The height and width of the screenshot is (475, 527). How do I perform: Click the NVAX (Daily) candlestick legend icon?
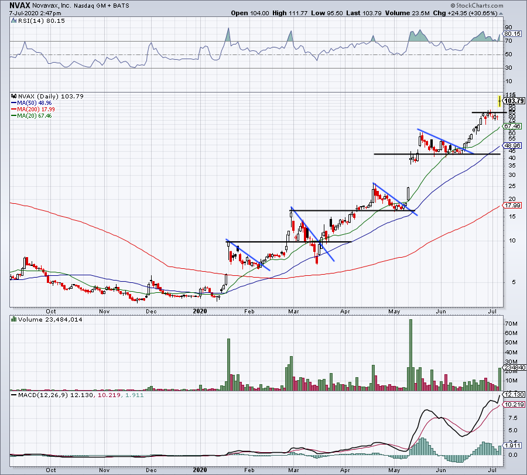[13, 96]
